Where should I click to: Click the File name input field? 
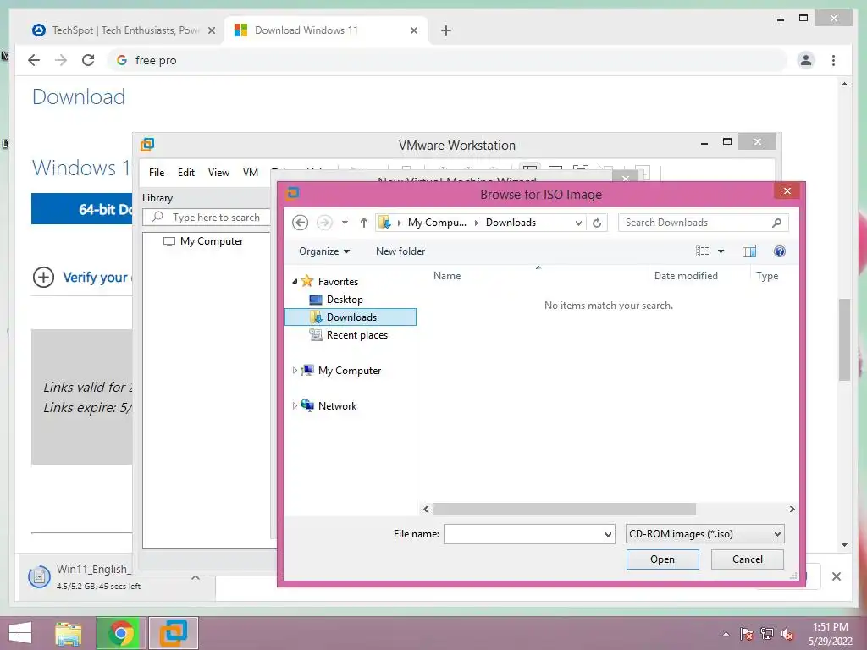click(523, 535)
